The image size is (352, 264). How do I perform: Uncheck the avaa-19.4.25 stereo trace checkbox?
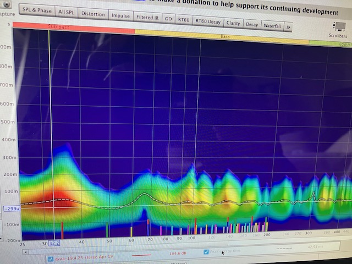51,258
